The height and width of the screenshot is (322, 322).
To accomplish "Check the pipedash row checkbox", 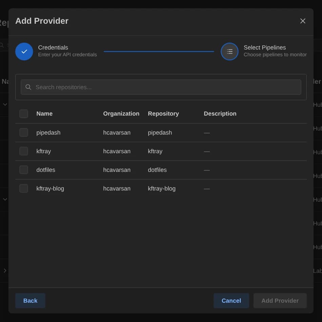I will click(24, 133).
